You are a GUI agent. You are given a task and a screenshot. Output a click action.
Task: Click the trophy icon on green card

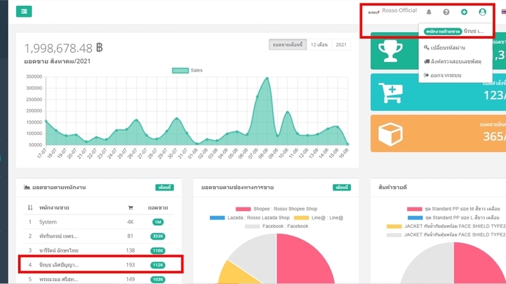click(390, 51)
